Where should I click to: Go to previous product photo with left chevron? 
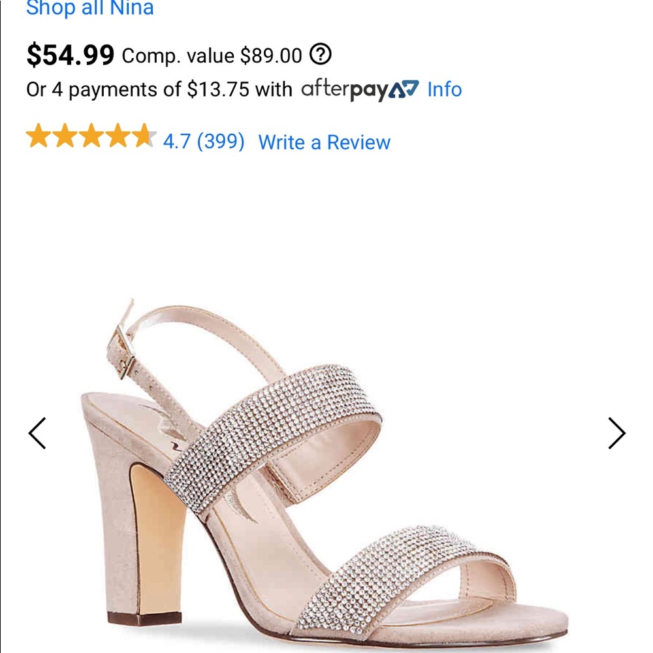37,432
